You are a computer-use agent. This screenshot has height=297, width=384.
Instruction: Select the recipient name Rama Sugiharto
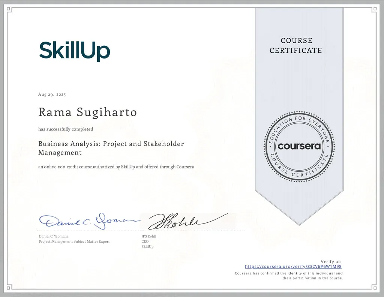[x=87, y=112]
